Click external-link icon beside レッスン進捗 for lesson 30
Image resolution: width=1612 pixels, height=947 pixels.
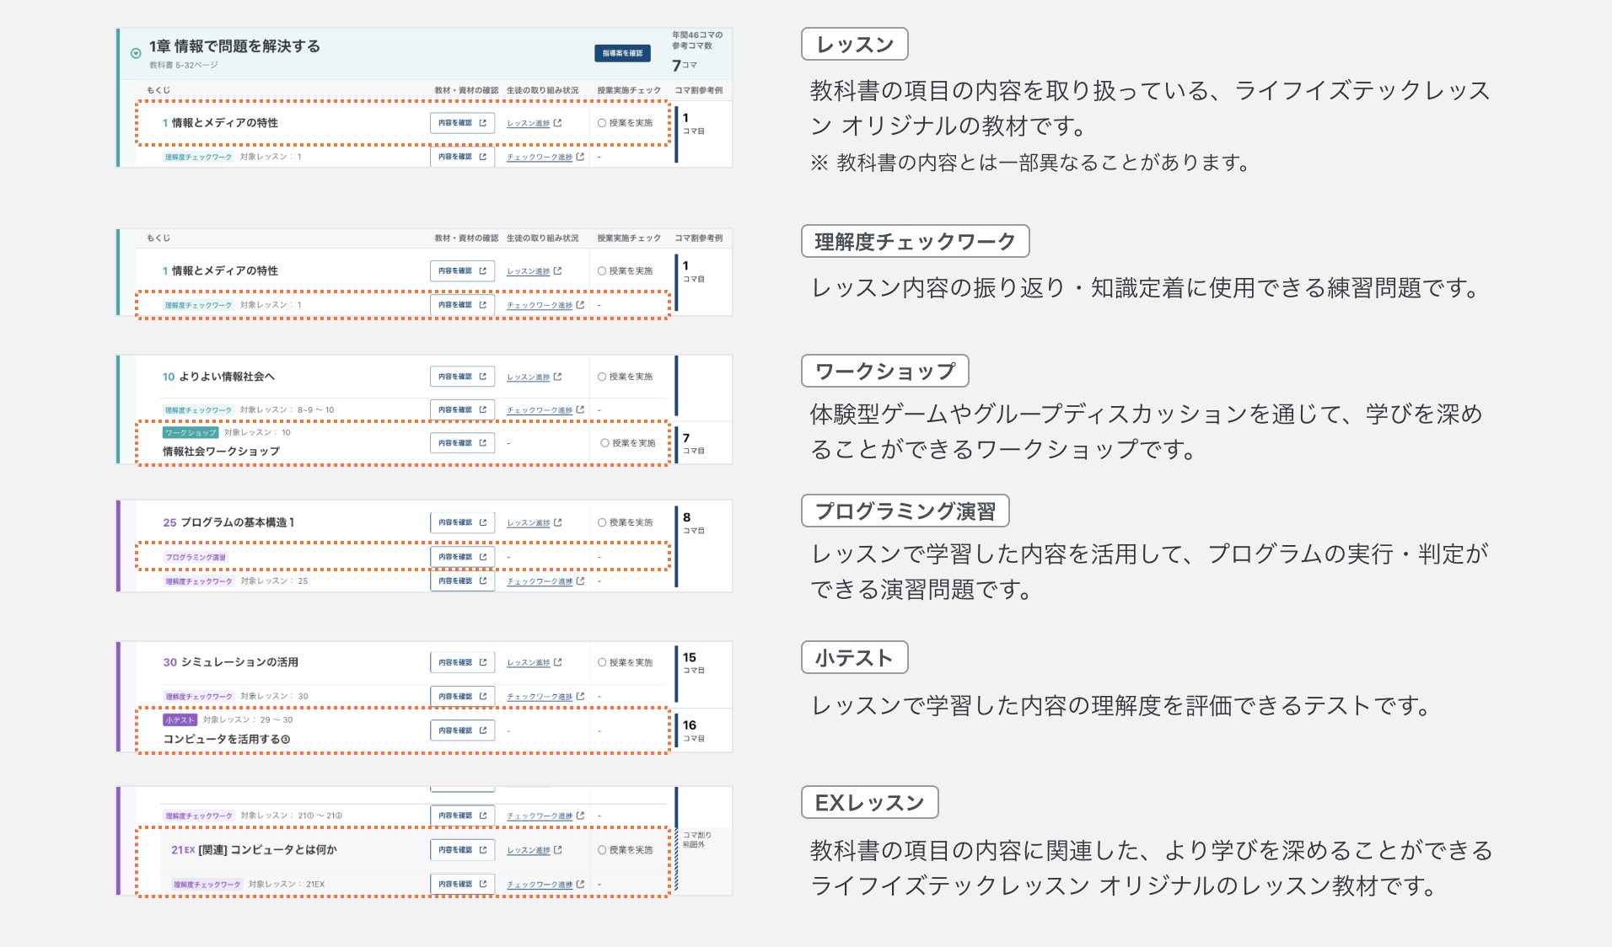pos(557,662)
